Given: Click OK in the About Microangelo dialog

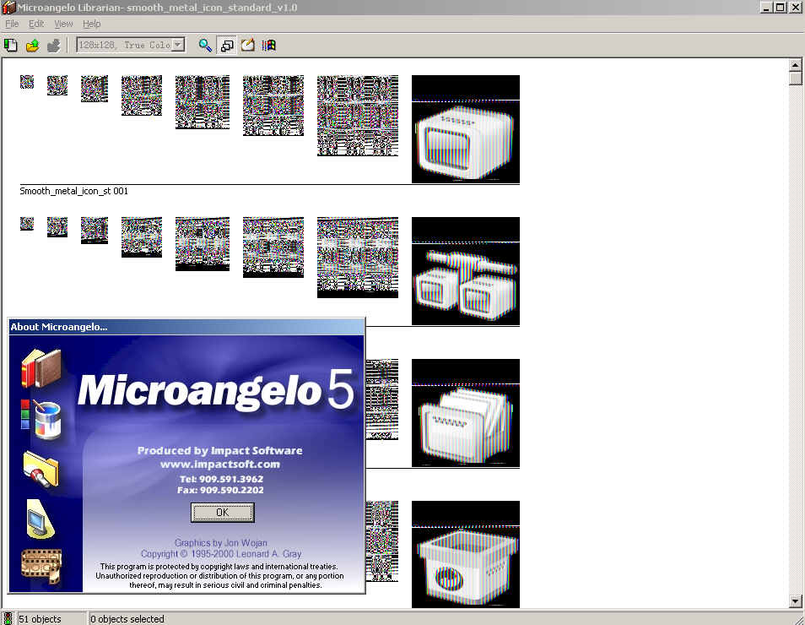Looking at the screenshot, I should click(x=222, y=513).
